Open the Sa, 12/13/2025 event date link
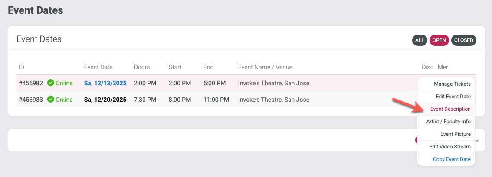Screen dimensions: 492x177 pyautogui.click(x=105, y=83)
